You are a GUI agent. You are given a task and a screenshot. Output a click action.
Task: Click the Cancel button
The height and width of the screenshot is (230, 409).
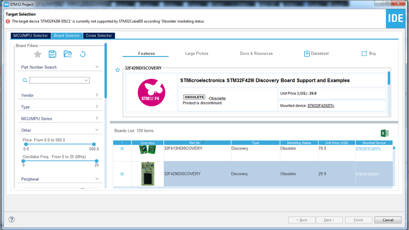click(x=388, y=220)
